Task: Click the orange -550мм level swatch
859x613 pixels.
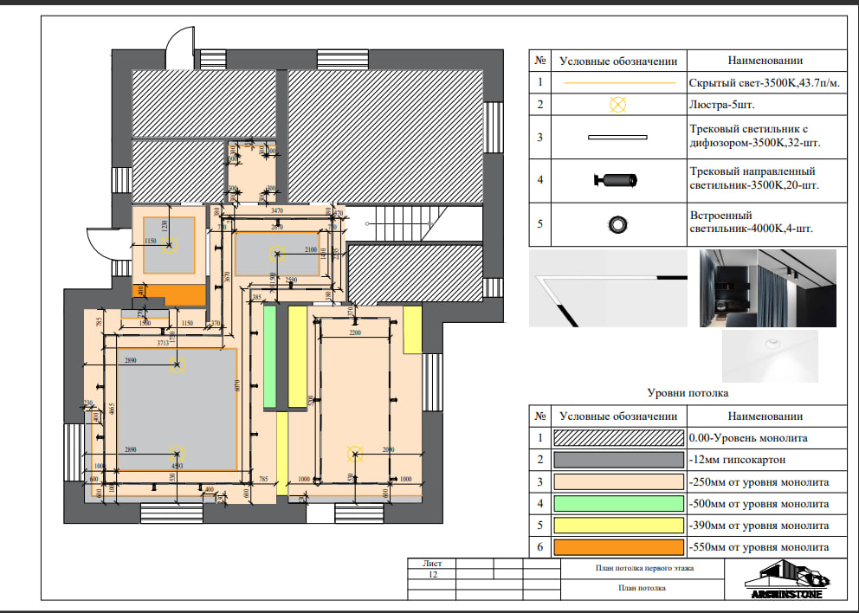Action: (618, 546)
